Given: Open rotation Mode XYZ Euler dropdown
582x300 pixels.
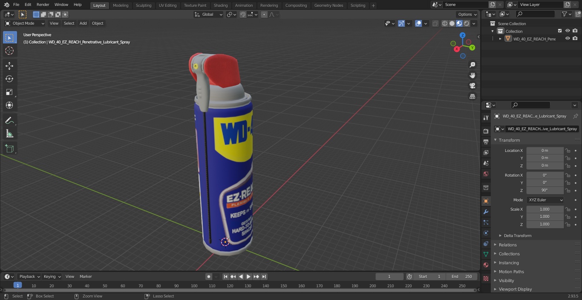Looking at the screenshot, I should 545,200.
